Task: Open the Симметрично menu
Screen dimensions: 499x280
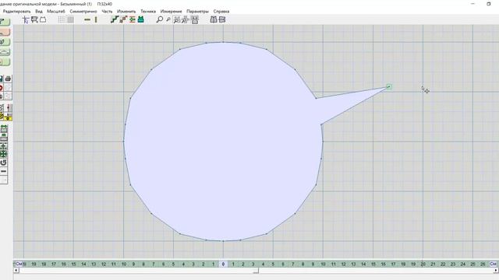Action: (83, 12)
